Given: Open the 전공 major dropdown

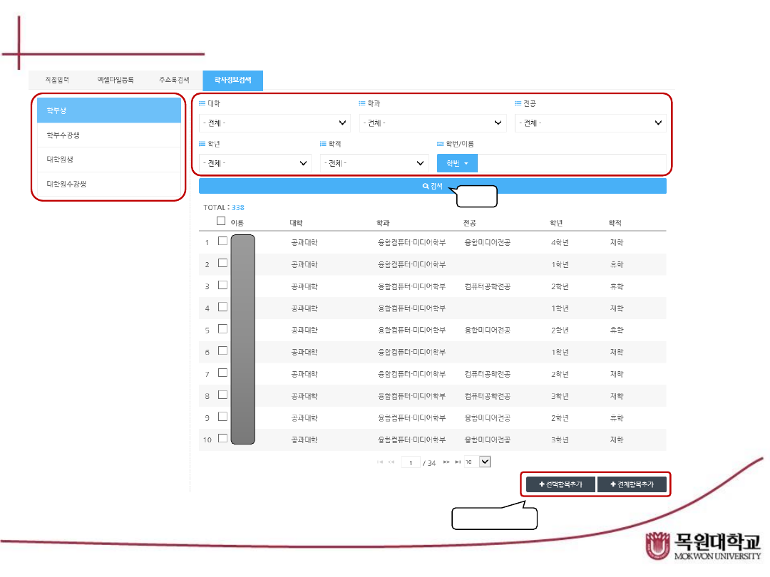Looking at the screenshot, I should click(590, 123).
